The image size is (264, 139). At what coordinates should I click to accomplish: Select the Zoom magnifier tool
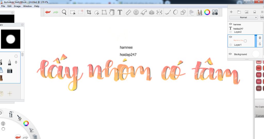coord(64,12)
